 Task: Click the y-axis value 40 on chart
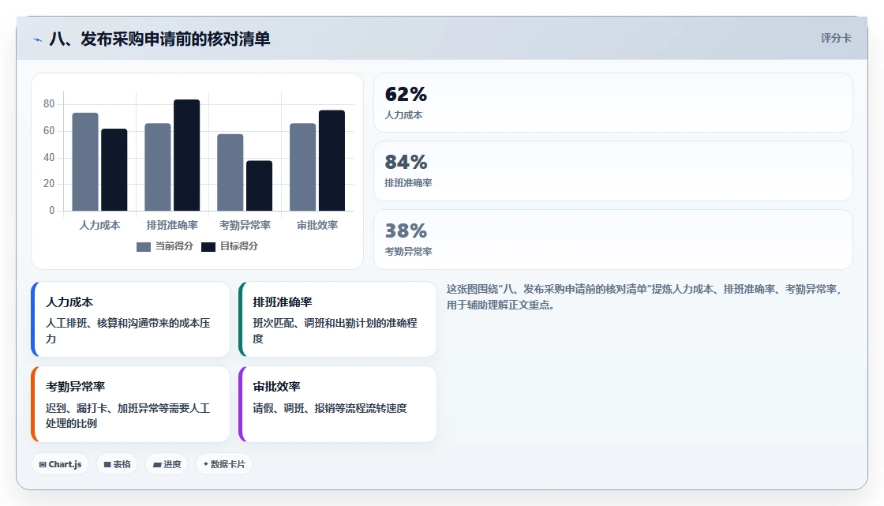pyautogui.click(x=49, y=157)
